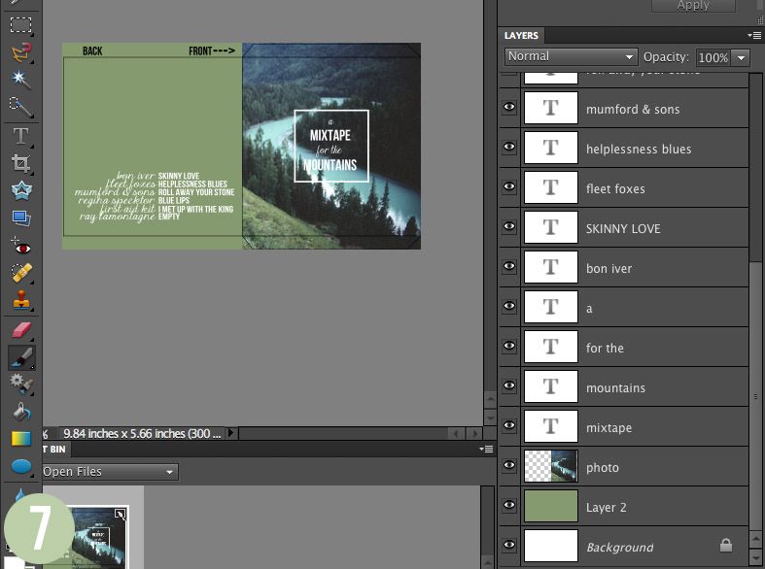This screenshot has height=569, width=765.
Task: Open the Normal blend mode dropdown
Action: [571, 57]
